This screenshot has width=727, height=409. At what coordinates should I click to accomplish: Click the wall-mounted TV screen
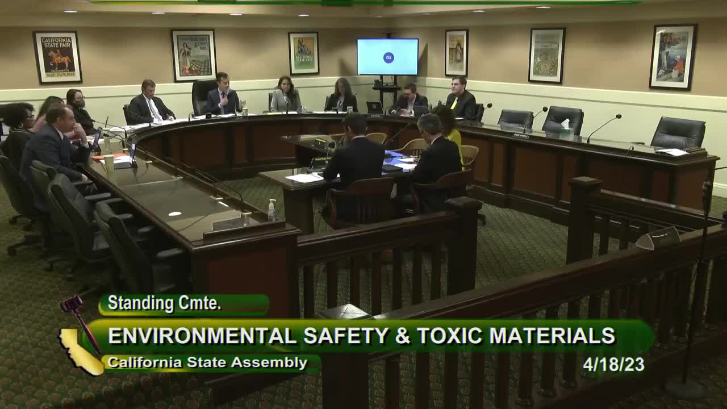point(387,57)
